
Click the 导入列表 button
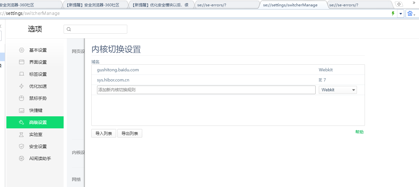104,133
